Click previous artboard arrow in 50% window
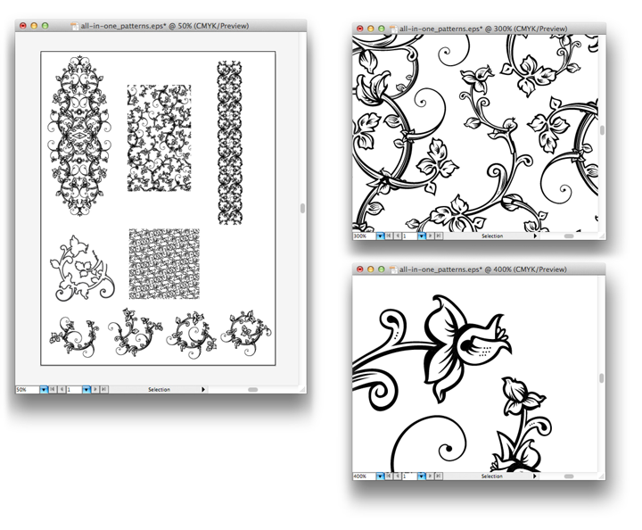 [x=62, y=390]
